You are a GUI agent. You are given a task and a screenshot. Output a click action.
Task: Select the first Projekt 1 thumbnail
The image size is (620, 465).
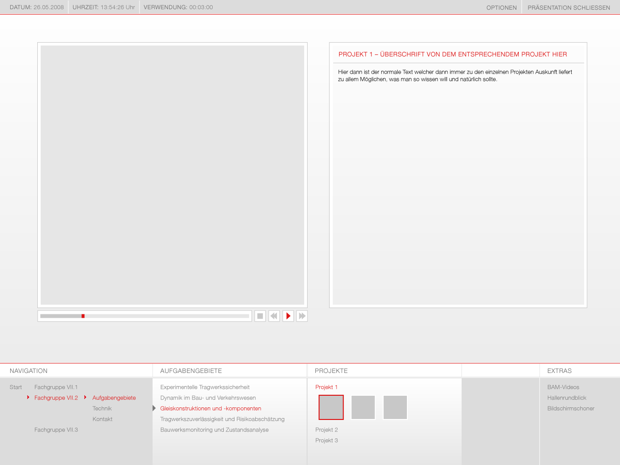(x=331, y=407)
